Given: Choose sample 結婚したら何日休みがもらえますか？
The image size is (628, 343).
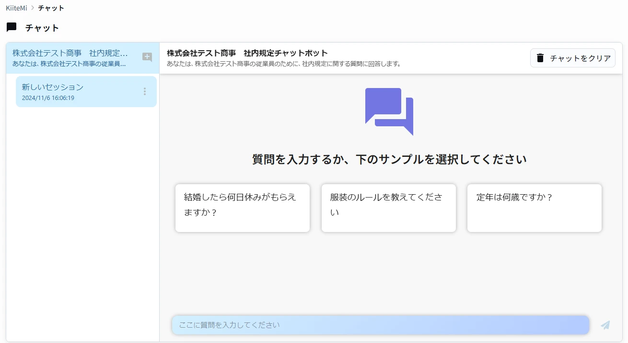Looking at the screenshot, I should [x=243, y=208].
